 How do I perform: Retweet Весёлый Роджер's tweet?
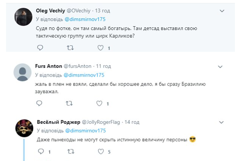click(x=70, y=152)
